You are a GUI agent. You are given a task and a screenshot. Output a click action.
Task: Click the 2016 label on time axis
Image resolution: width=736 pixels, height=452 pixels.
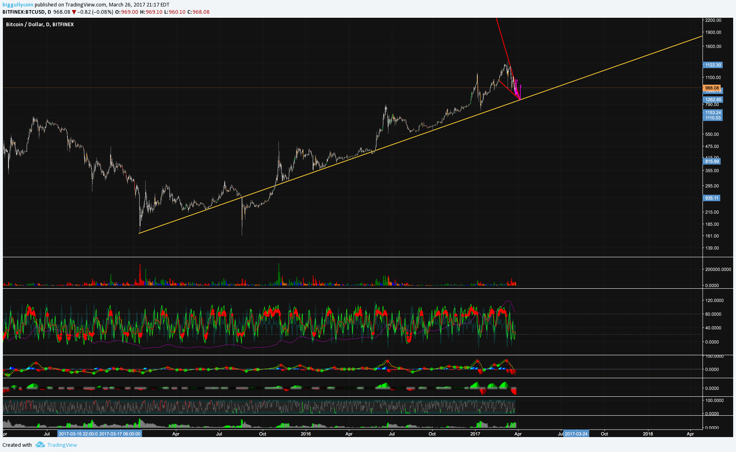(x=306, y=434)
